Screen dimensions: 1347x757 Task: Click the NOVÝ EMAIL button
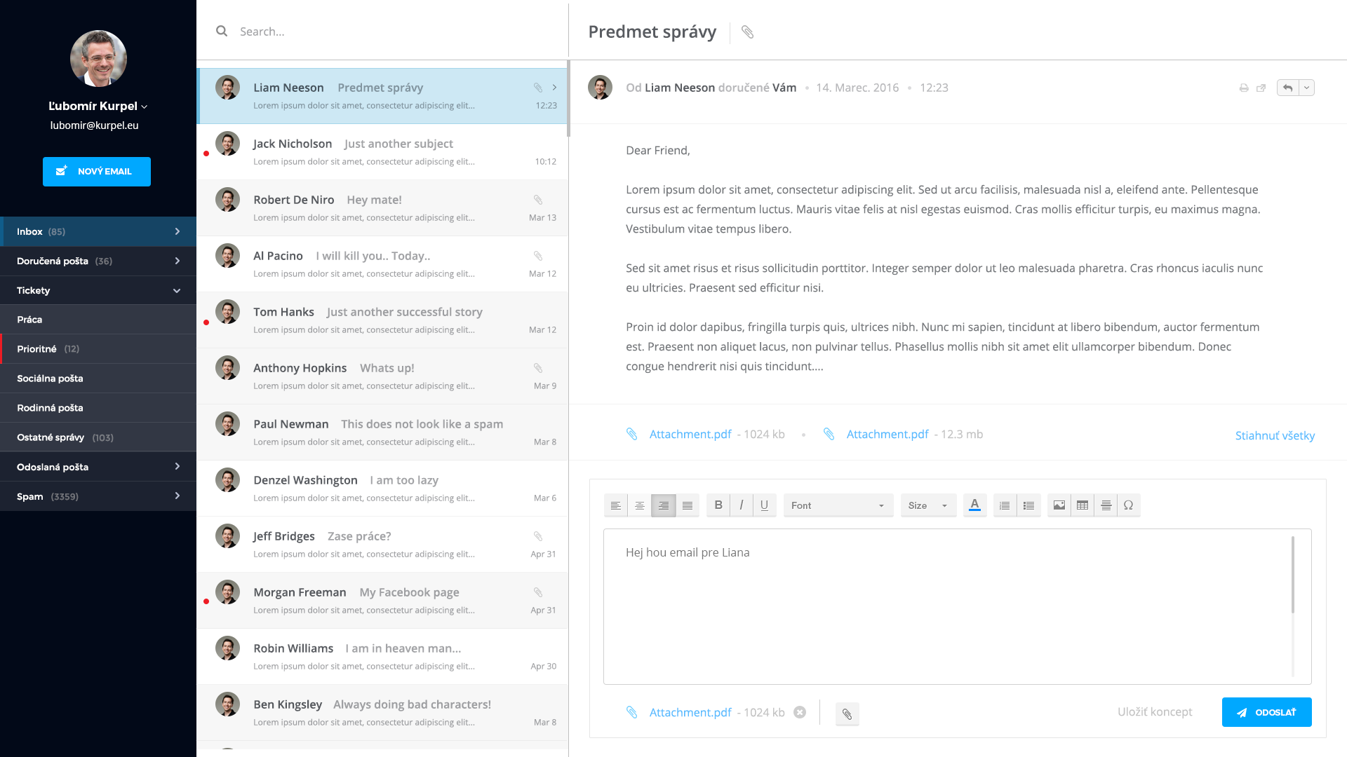97,172
